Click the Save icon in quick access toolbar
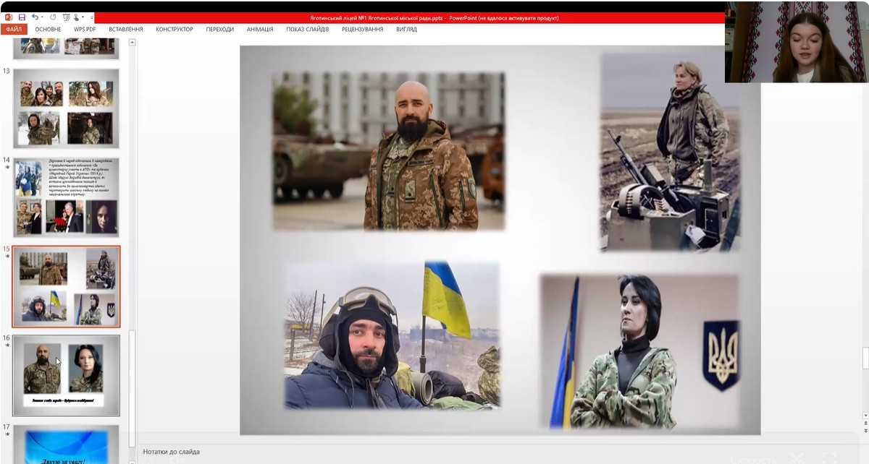869x464 pixels. (x=22, y=17)
